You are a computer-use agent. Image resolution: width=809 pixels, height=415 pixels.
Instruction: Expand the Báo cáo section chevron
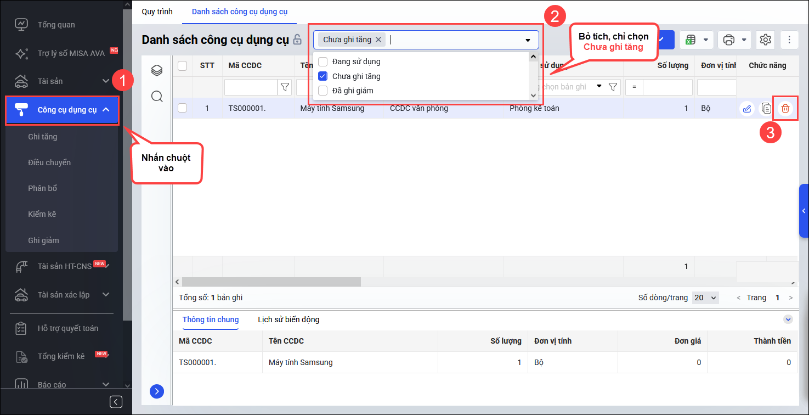point(106,384)
